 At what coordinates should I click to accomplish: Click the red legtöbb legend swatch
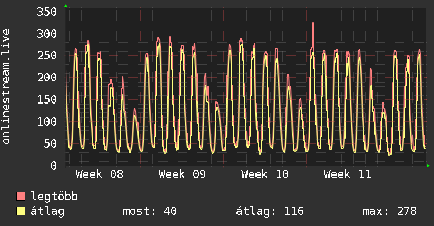[21, 197]
